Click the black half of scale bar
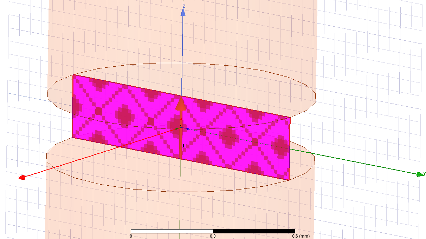Viewport: 426px width, 239px height. coord(254,231)
